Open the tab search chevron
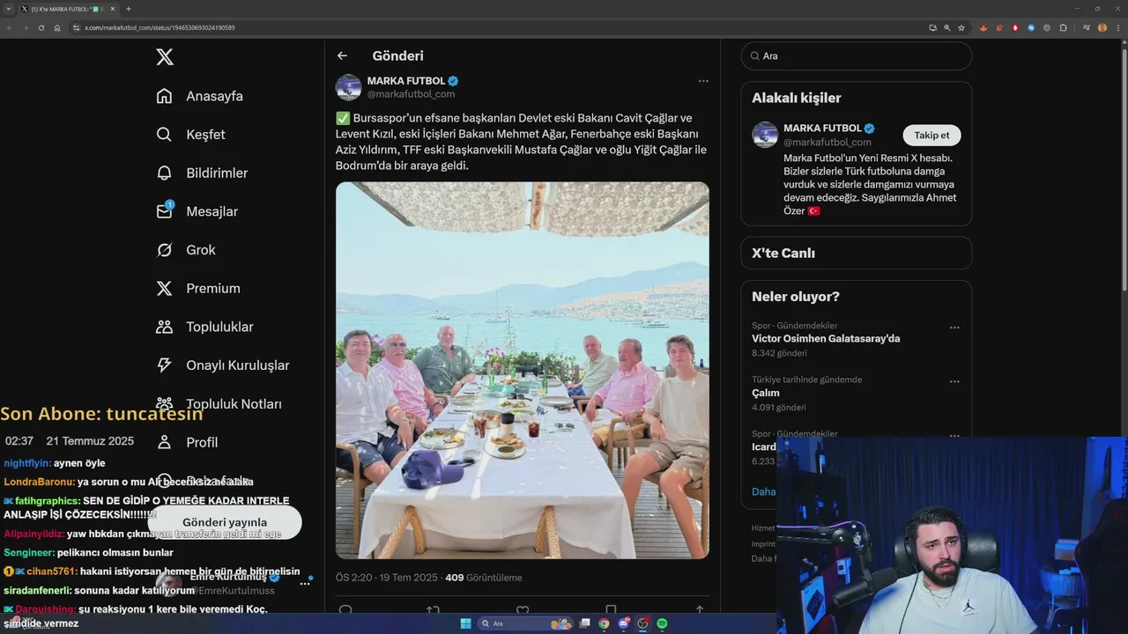 pos(10,9)
